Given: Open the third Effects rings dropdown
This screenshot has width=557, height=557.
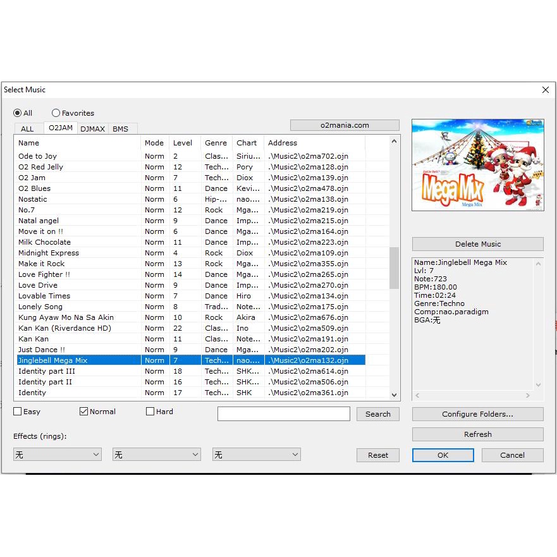Looking at the screenshot, I should 256,455.
